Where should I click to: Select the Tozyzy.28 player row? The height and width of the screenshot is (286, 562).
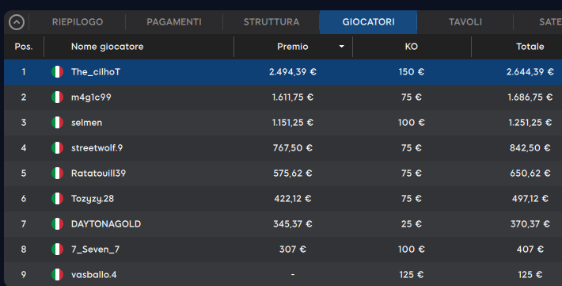coord(283,198)
